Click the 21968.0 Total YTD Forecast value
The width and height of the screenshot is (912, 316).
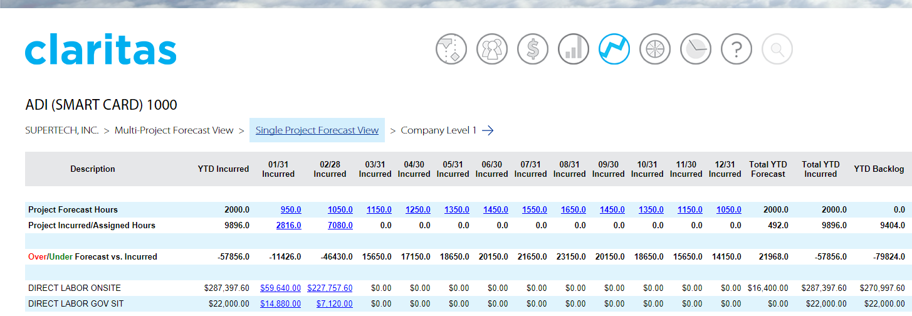[773, 257]
